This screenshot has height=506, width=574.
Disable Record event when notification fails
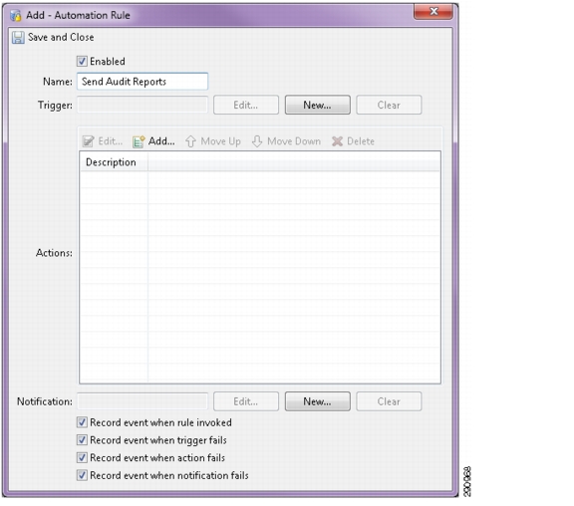[82, 475]
